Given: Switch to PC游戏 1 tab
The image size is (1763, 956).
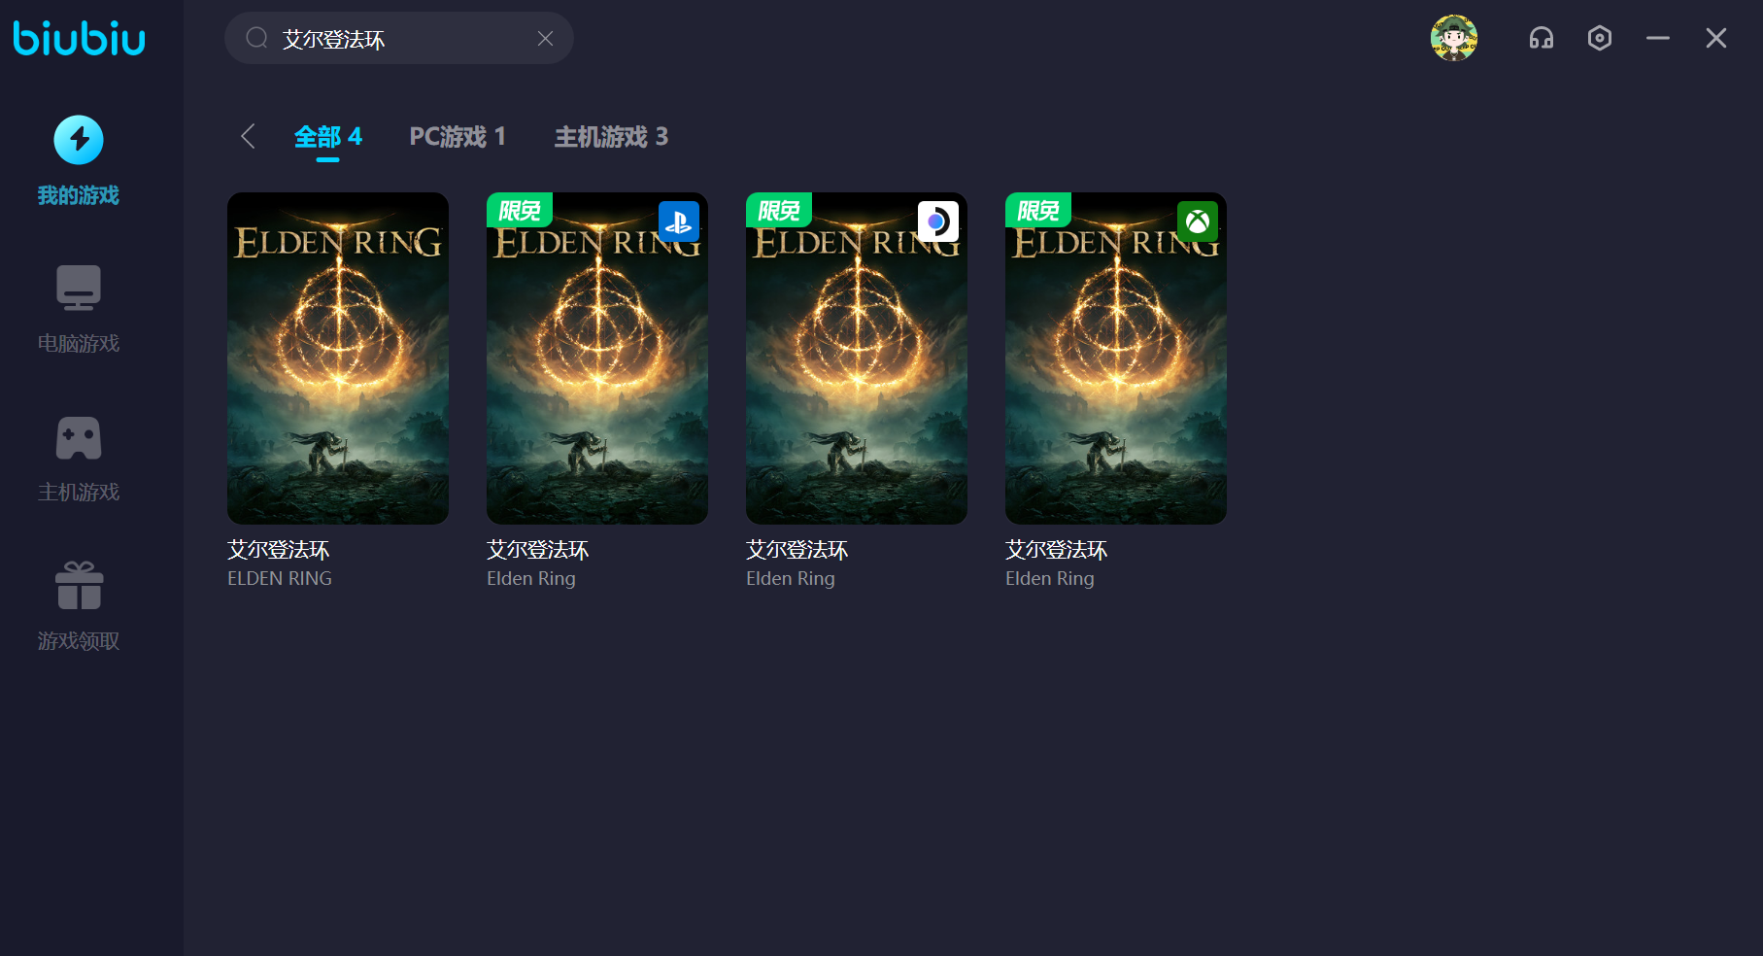Looking at the screenshot, I should pos(458,137).
